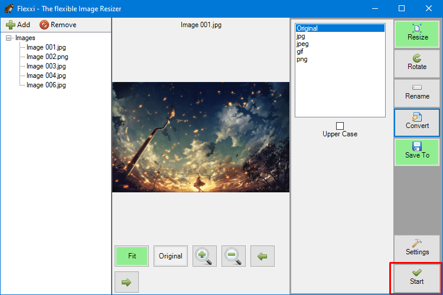
Task: Open the Rename panel
Action: tap(417, 93)
